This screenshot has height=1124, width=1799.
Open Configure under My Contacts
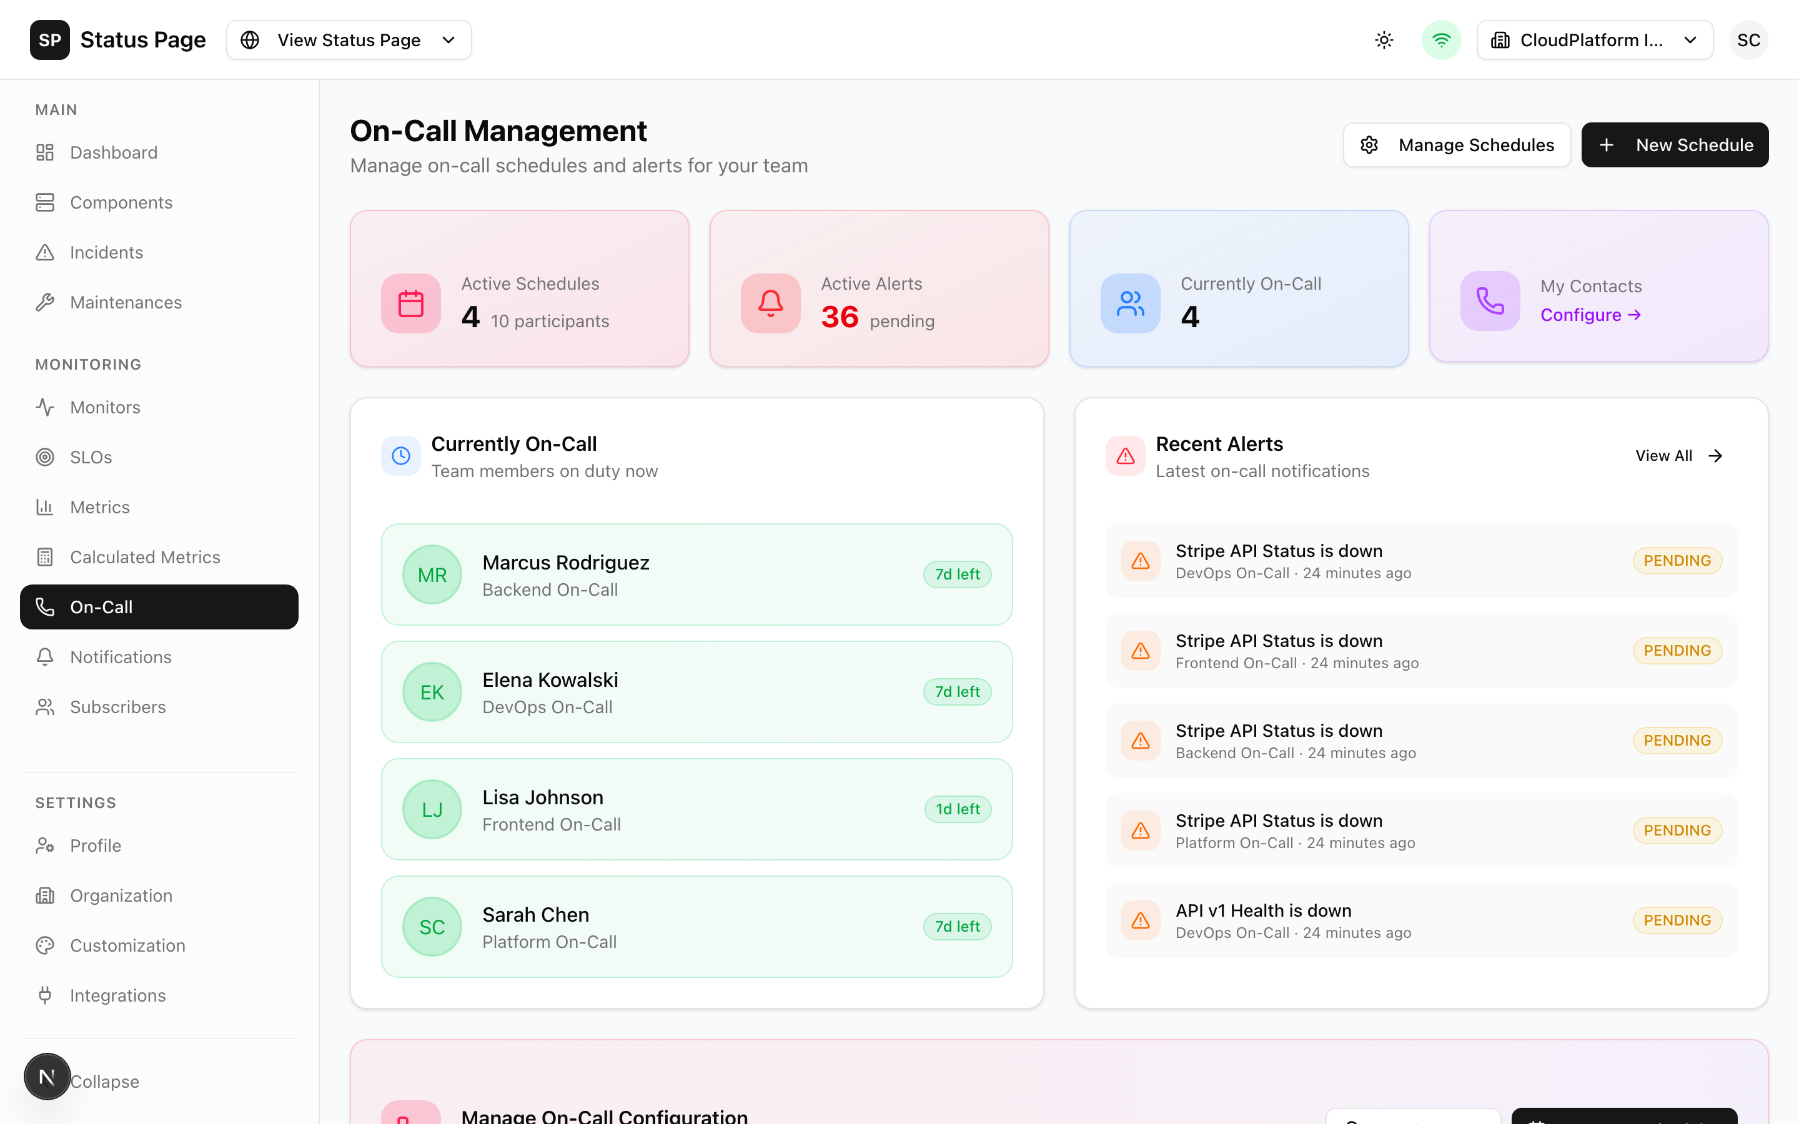(1589, 315)
